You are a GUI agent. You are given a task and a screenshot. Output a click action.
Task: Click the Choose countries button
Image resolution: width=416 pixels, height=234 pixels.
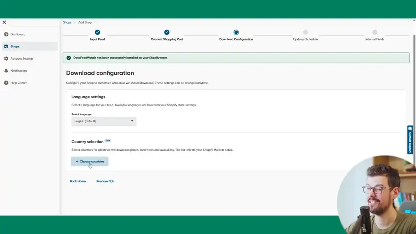(89, 161)
